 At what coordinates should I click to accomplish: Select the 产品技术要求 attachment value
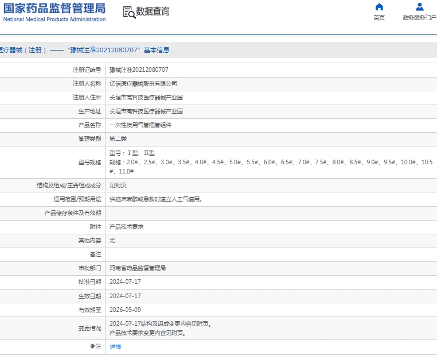(x=126, y=227)
